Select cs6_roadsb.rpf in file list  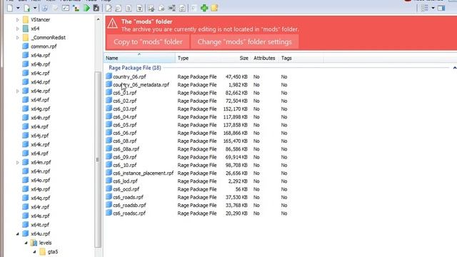[129, 205]
